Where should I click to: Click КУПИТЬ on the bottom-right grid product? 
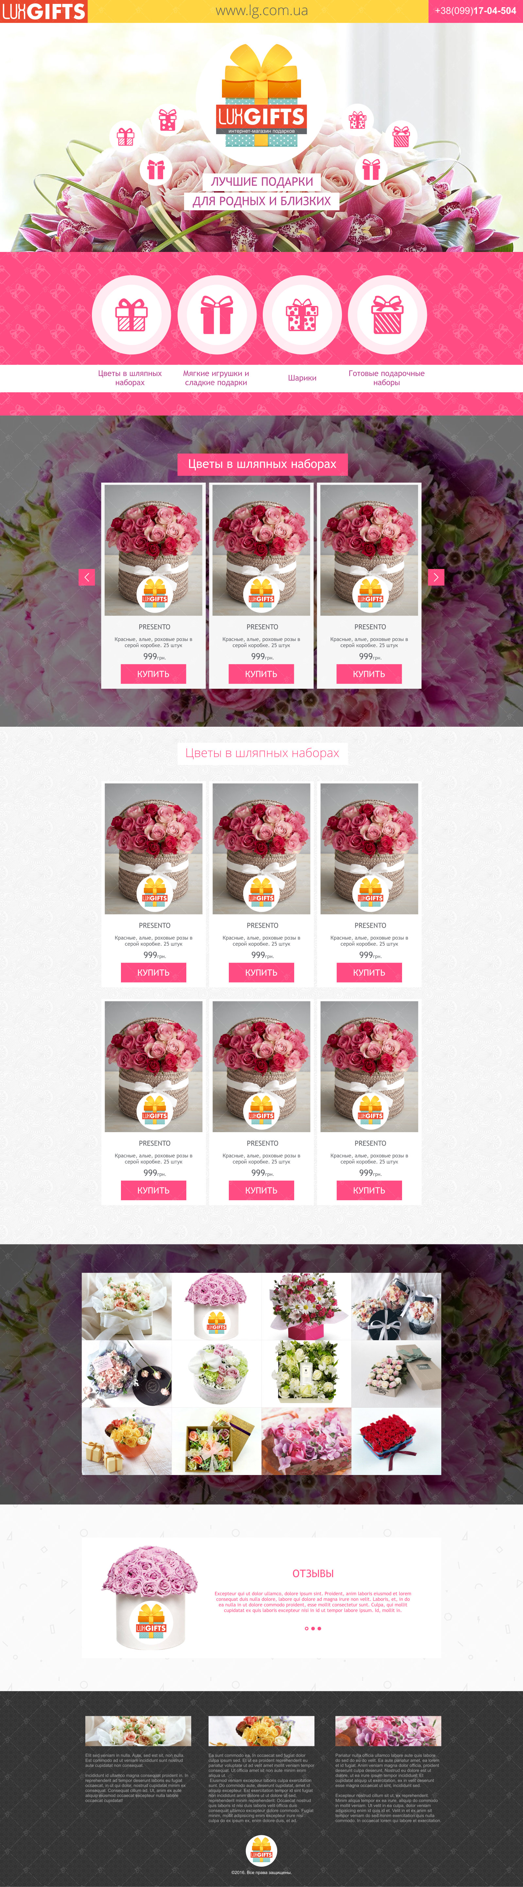(369, 1190)
